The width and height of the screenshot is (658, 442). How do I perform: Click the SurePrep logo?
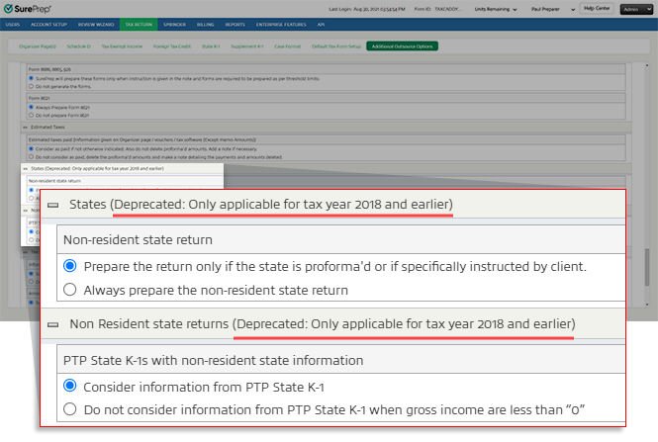coord(28,9)
